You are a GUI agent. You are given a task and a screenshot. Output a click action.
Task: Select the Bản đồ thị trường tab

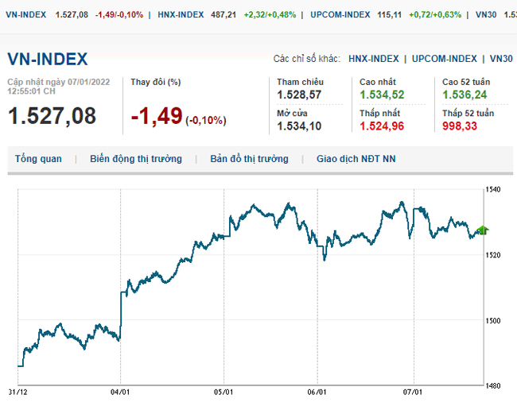tap(249, 159)
